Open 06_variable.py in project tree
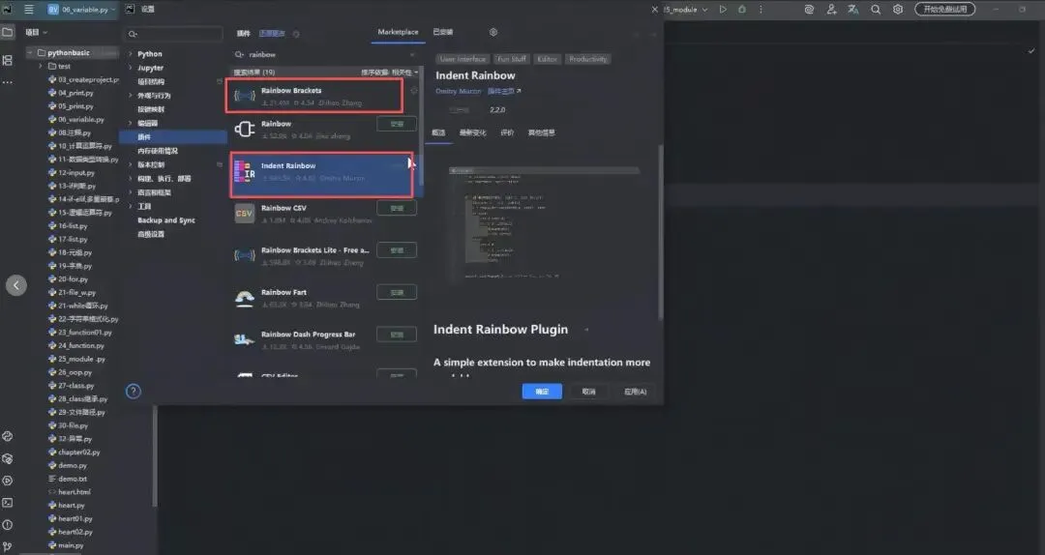 point(80,119)
